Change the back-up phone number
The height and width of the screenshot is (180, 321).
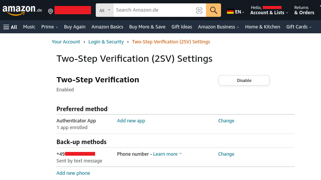tap(226, 154)
